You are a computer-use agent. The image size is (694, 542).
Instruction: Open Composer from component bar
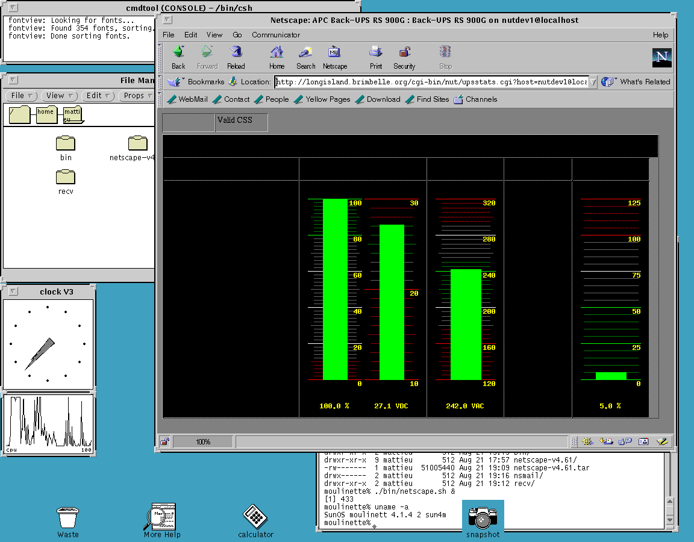point(662,441)
